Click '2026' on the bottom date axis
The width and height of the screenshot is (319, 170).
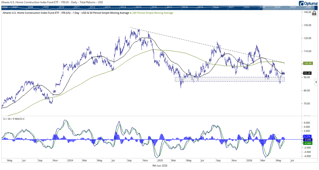coord(249,161)
